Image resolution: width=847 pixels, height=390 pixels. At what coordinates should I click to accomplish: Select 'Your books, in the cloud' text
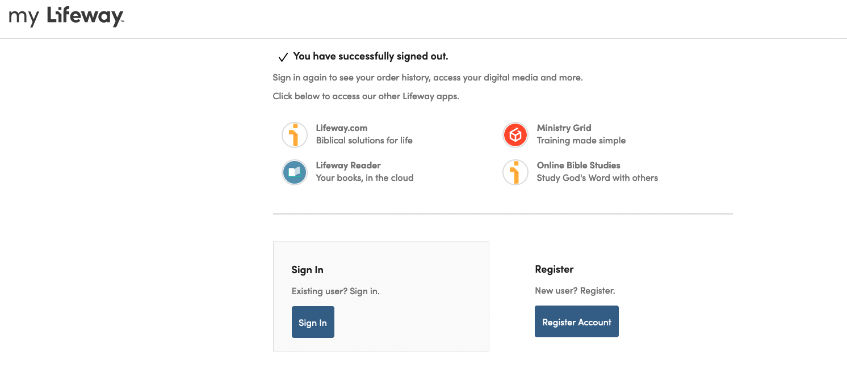pos(364,178)
